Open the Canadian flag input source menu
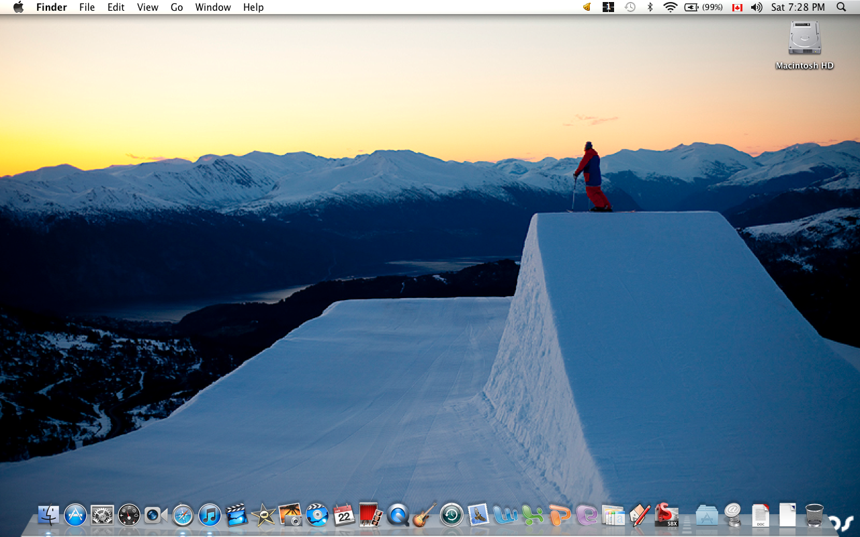Image resolution: width=860 pixels, height=537 pixels. [737, 7]
